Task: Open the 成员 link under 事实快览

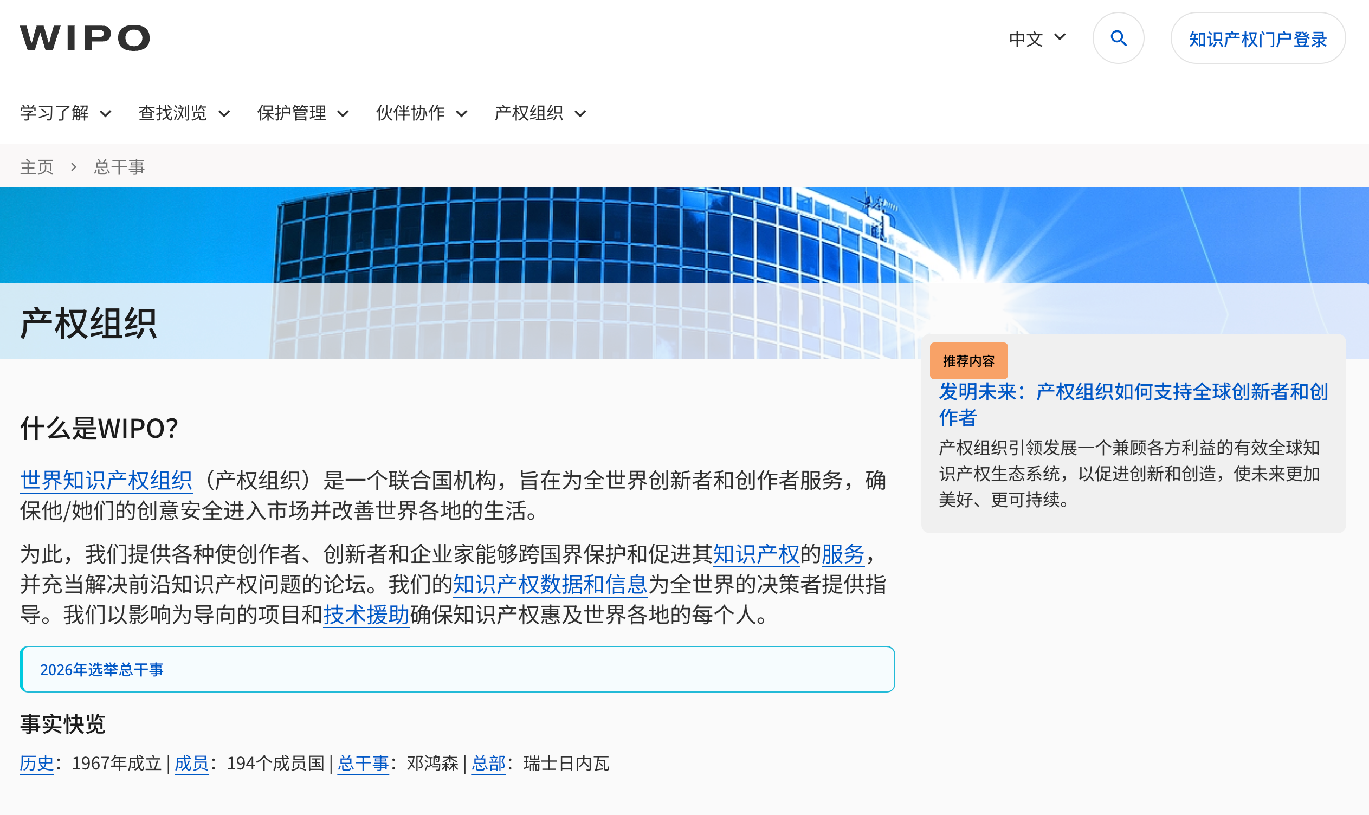Action: pyautogui.click(x=191, y=764)
